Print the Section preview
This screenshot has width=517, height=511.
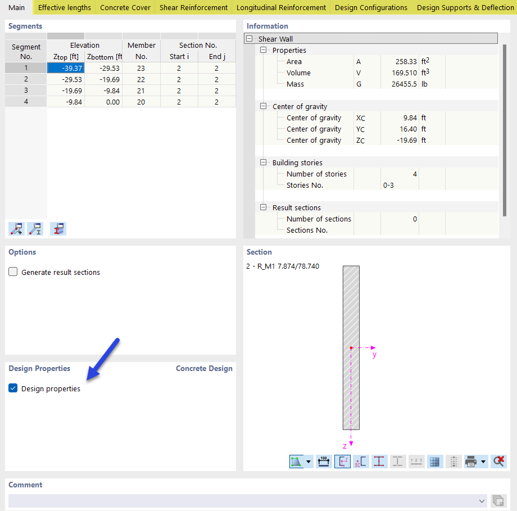click(x=471, y=462)
